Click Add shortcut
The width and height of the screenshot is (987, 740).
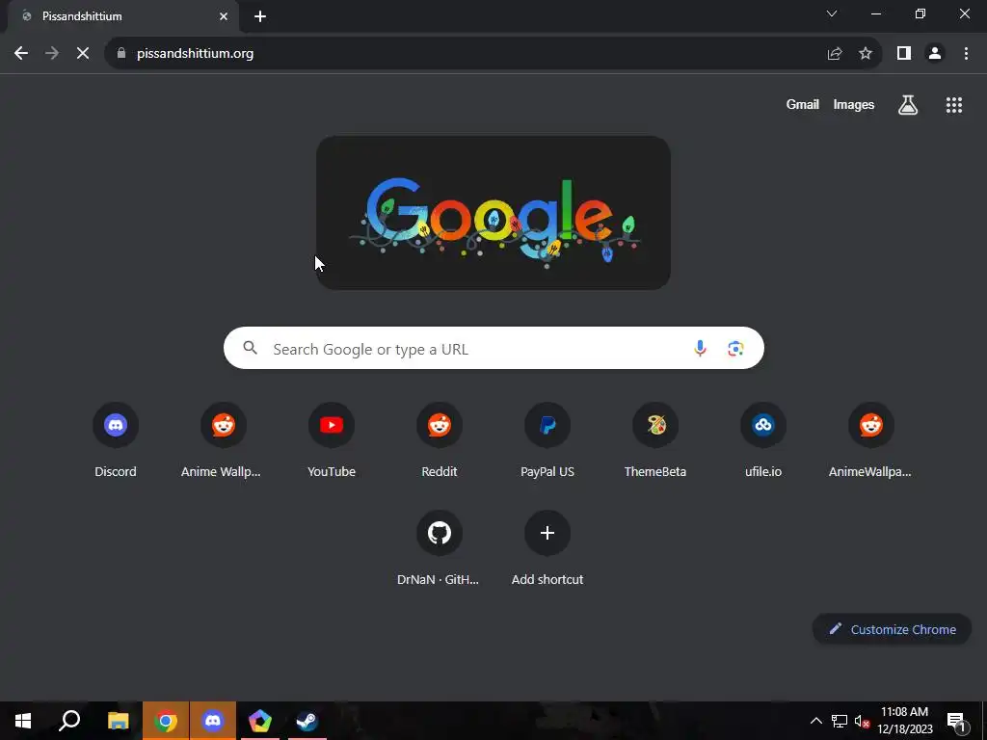click(547, 548)
